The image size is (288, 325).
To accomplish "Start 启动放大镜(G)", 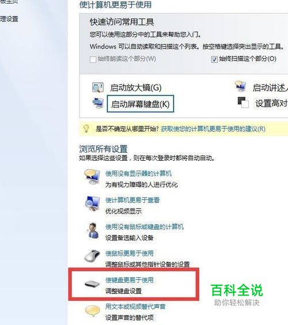I will coord(136,88).
